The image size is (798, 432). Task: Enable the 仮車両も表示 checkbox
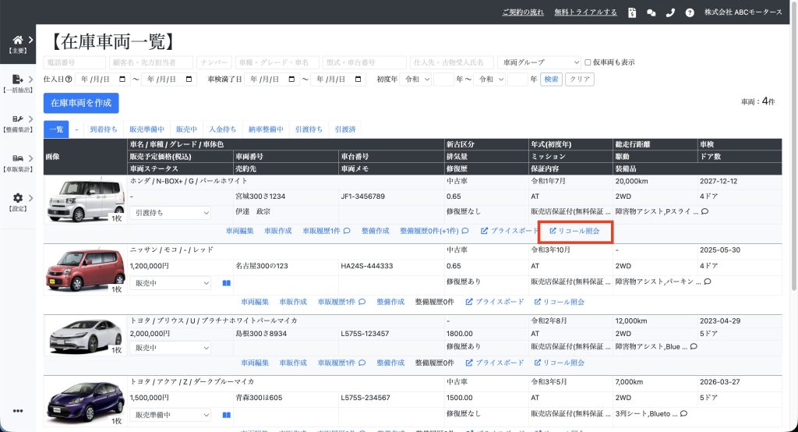[x=588, y=62]
